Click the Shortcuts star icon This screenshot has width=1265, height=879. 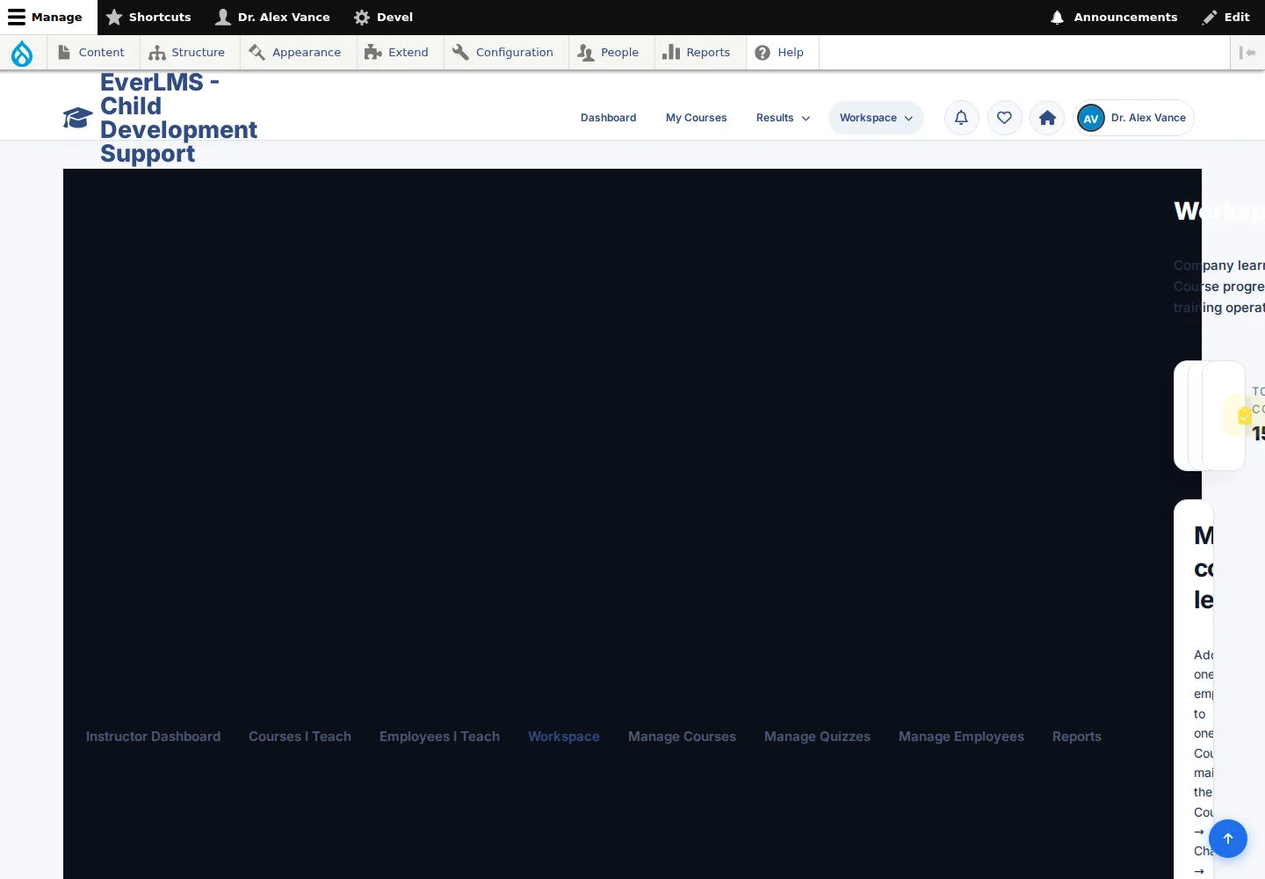point(114,17)
